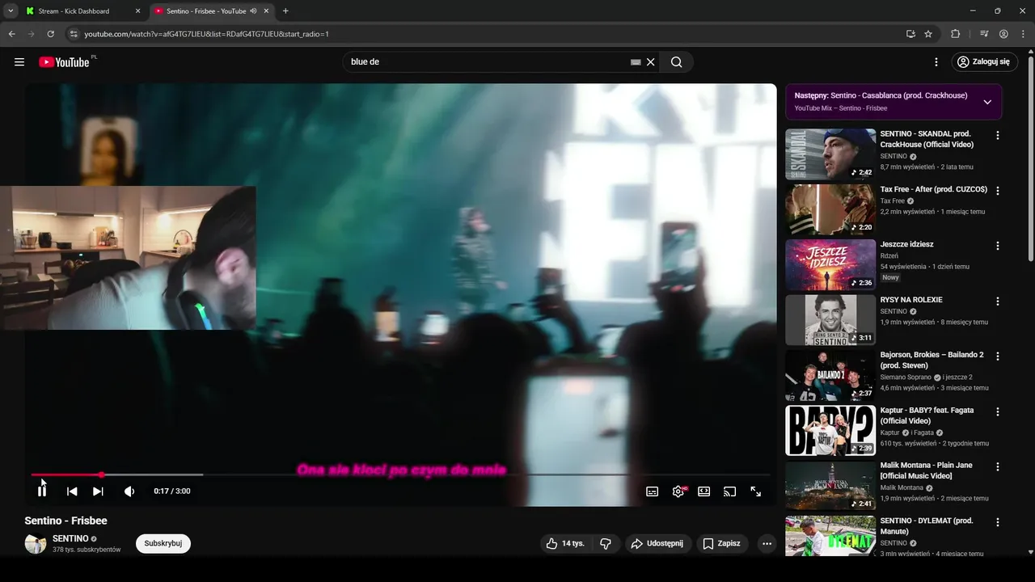Open YouTube settings three-dot menu in header

pyautogui.click(x=936, y=62)
